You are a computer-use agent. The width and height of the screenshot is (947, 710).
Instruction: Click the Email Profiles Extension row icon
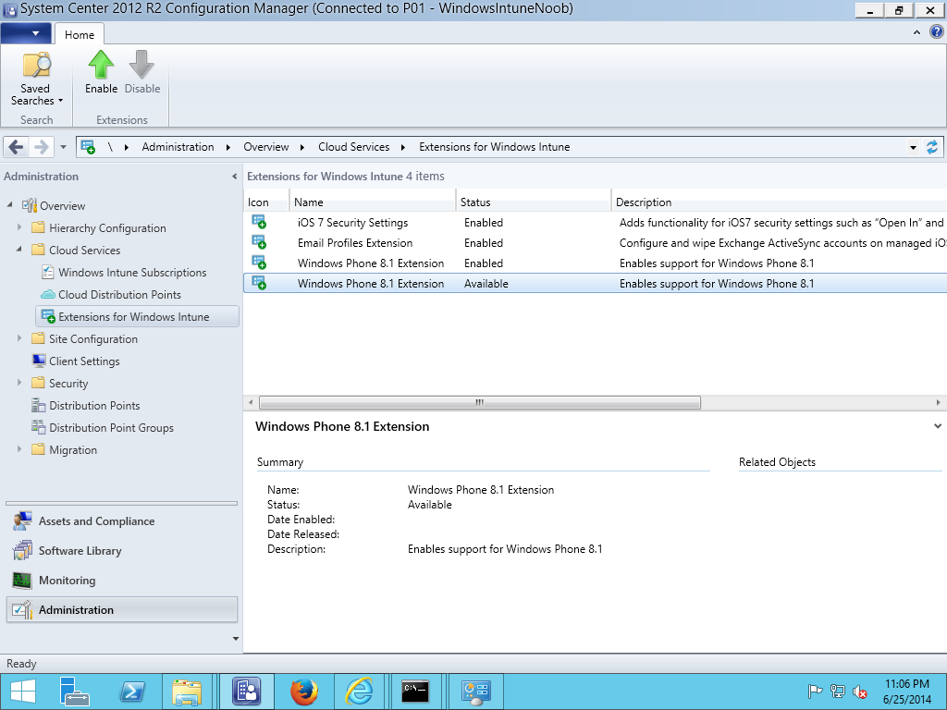[x=259, y=243]
